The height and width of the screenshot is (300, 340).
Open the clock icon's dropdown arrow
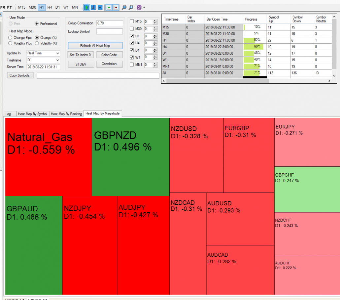[x=143, y=7]
